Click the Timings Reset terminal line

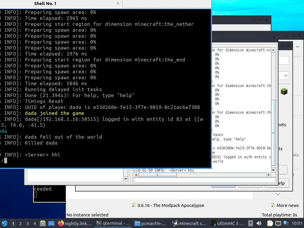[x=44, y=102]
